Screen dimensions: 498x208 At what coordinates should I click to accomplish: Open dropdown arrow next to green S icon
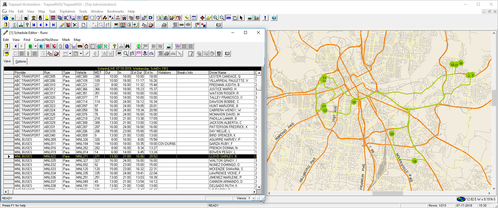tap(35, 46)
